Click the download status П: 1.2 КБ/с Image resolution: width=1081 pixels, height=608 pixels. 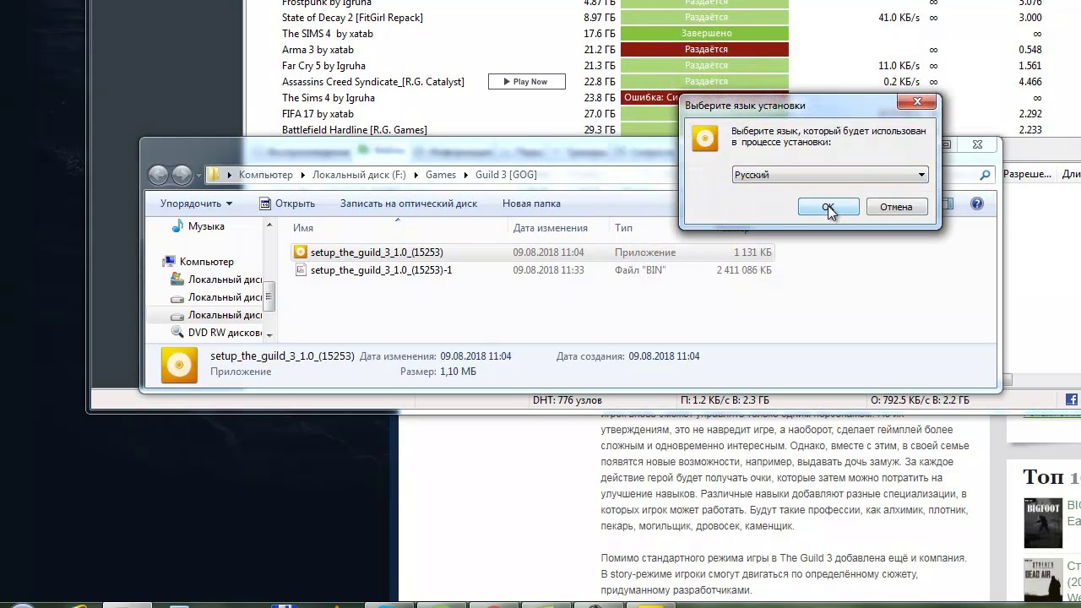(x=725, y=400)
